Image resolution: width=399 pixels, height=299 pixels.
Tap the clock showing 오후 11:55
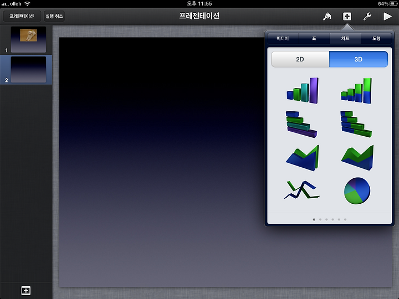[199, 3]
